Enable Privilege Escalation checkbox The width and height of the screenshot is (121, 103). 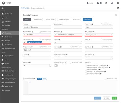pos(86,65)
